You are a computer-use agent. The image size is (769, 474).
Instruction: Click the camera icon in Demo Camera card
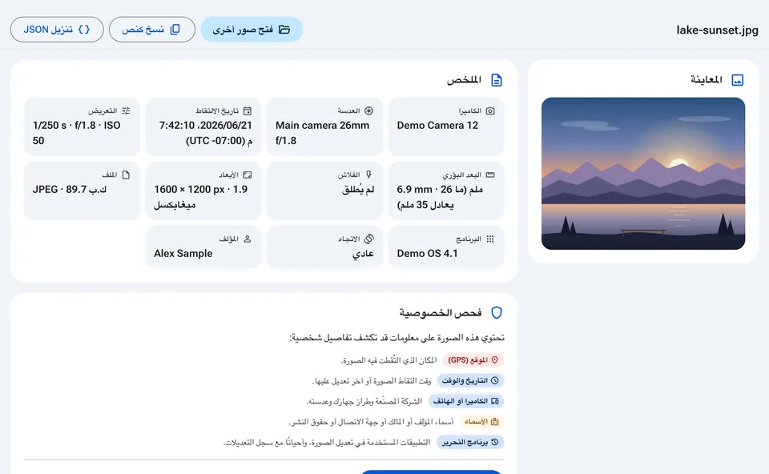coord(490,110)
